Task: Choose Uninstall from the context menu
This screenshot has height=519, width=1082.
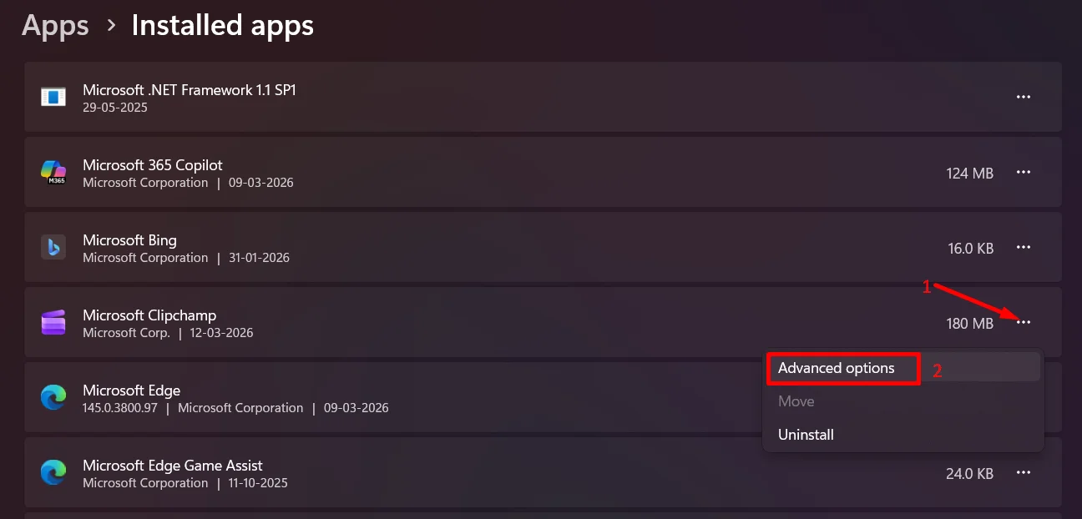Action: pyautogui.click(x=805, y=434)
